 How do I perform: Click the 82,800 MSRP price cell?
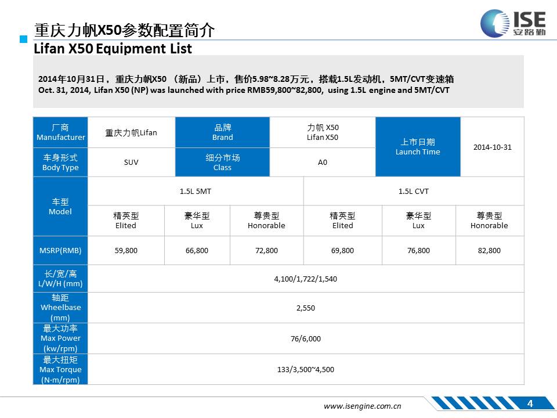coord(489,251)
